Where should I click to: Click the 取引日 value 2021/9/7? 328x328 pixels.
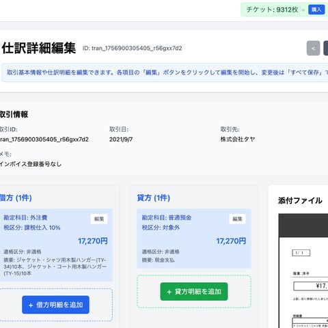[x=121, y=139]
